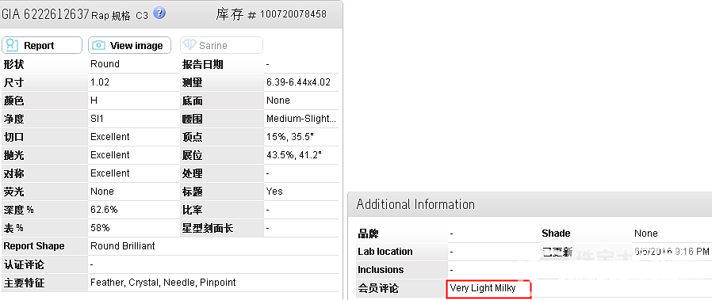
Task: Click the Rap spec C3 label
Action: [x=120, y=16]
